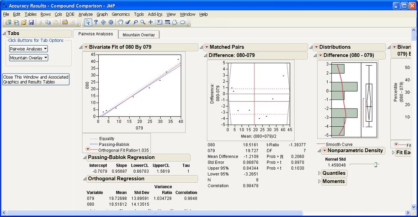Select the Arrow cursor tool

click(88, 22)
